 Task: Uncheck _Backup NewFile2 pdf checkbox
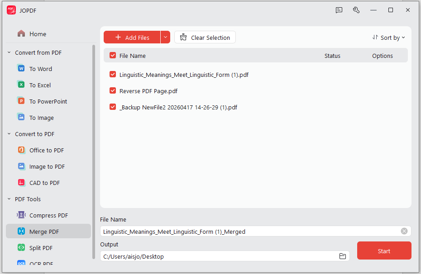point(113,107)
